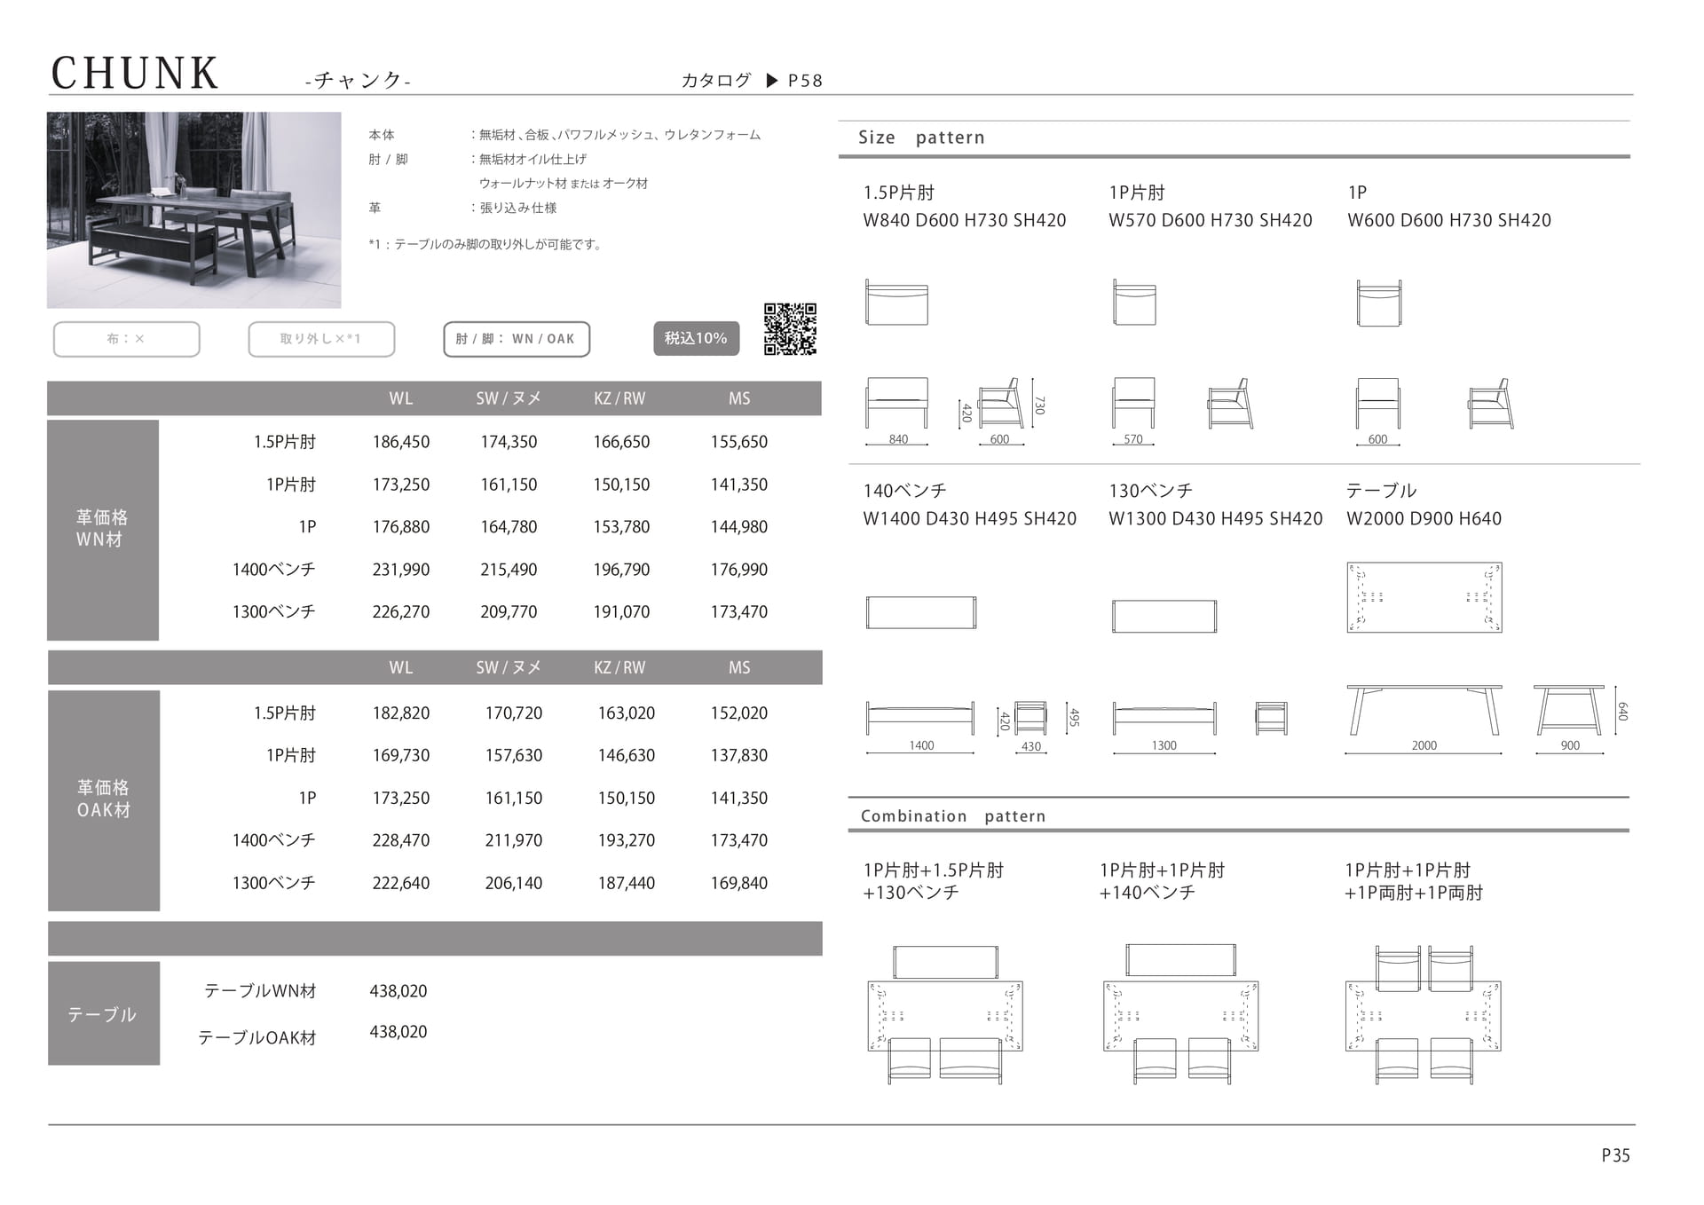Screen dimensions: 1704x1205
Task: Click the WN材 1P KZ/RW price 153,780
Action: pyautogui.click(x=621, y=527)
